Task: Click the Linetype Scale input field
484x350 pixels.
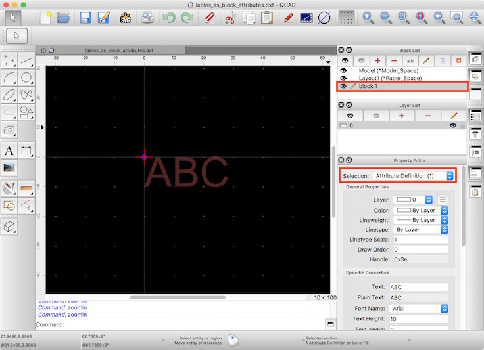Action: point(420,240)
